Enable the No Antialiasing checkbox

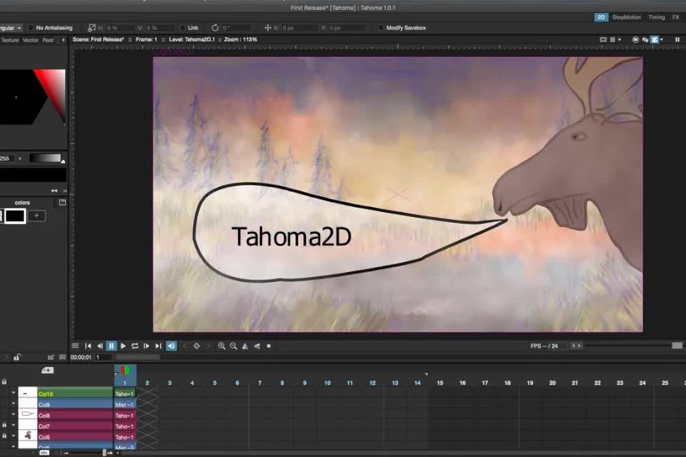coord(31,28)
